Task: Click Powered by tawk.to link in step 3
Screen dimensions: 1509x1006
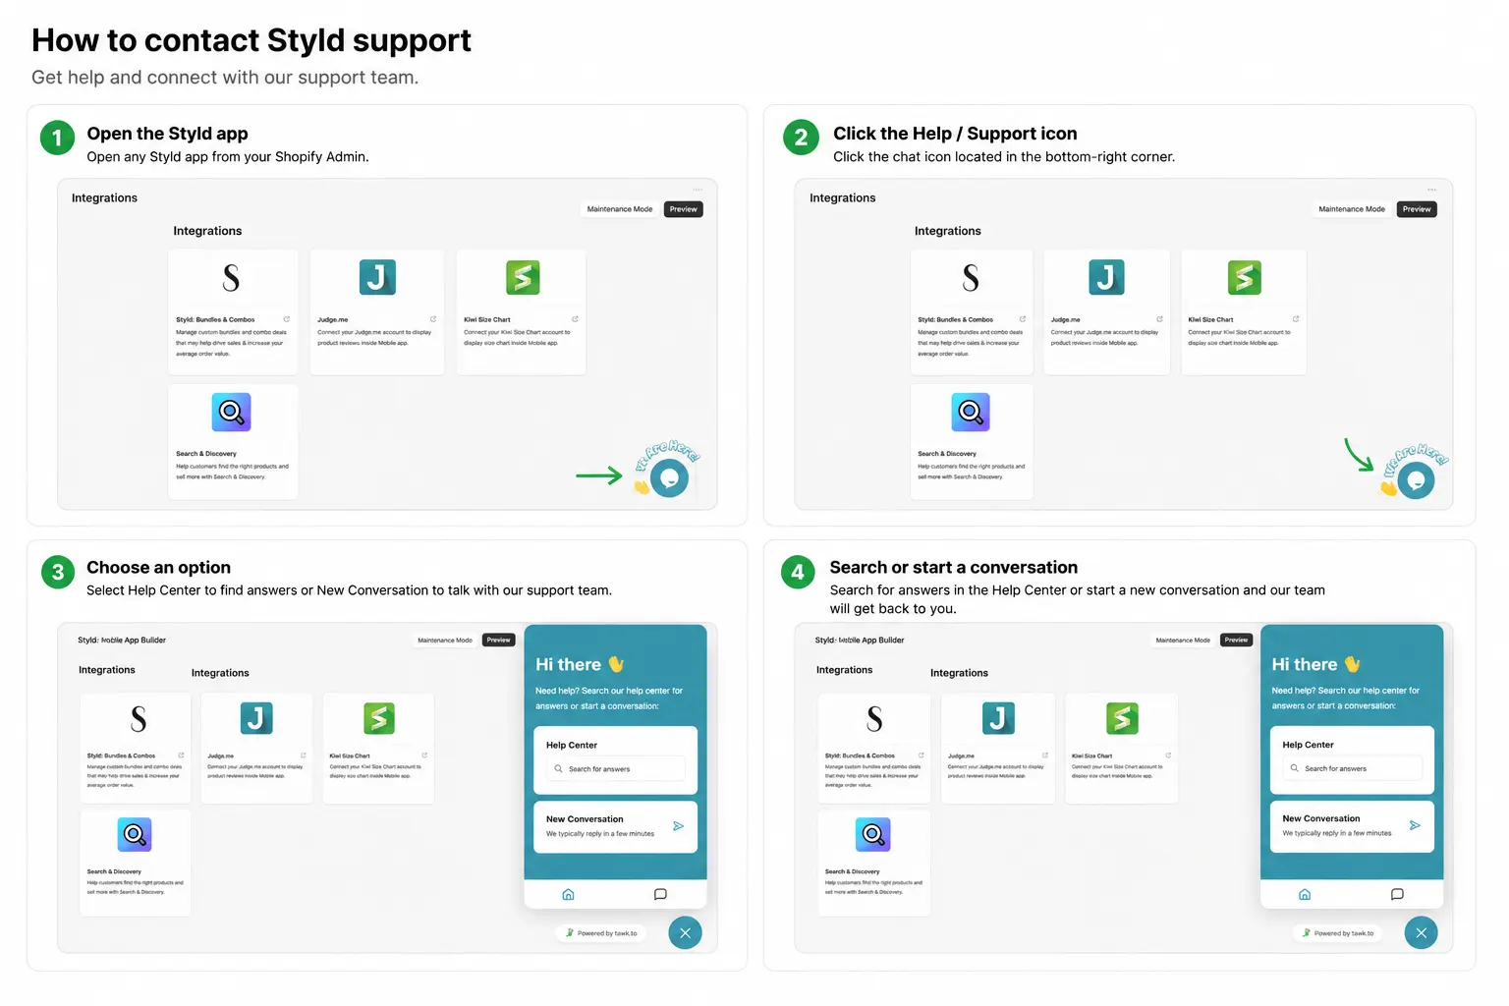Action: [601, 933]
